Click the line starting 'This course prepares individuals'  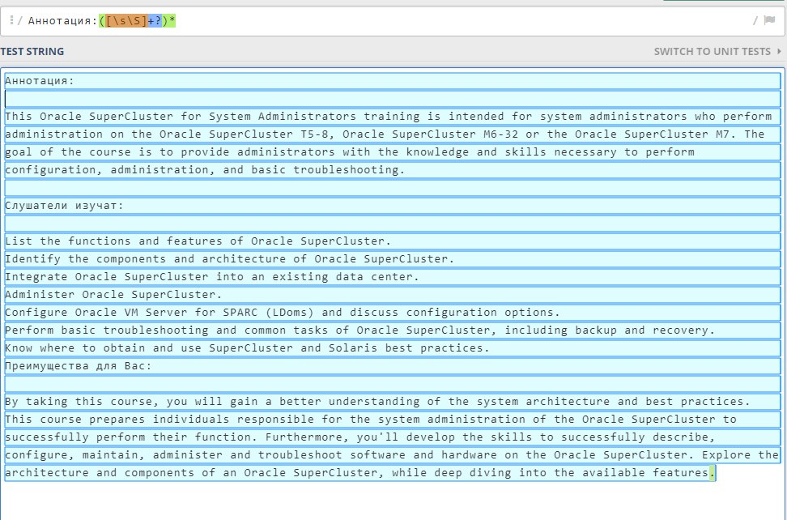coord(393,419)
